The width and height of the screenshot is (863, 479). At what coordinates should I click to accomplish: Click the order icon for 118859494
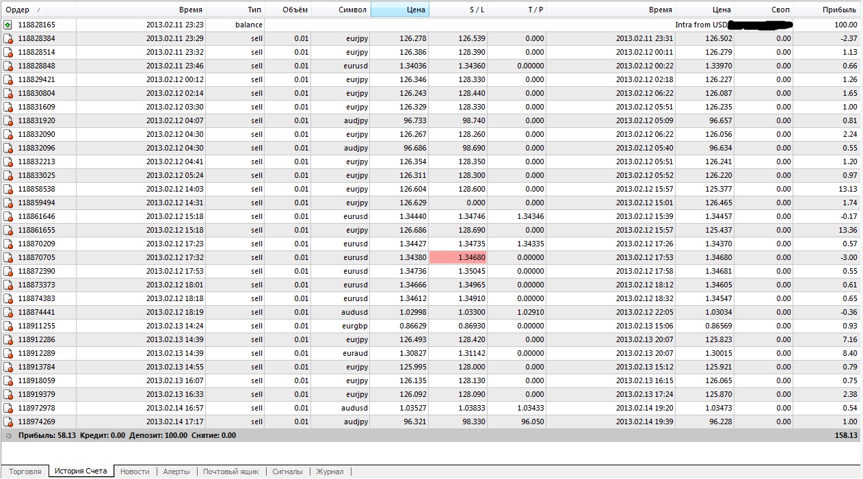pos(8,203)
